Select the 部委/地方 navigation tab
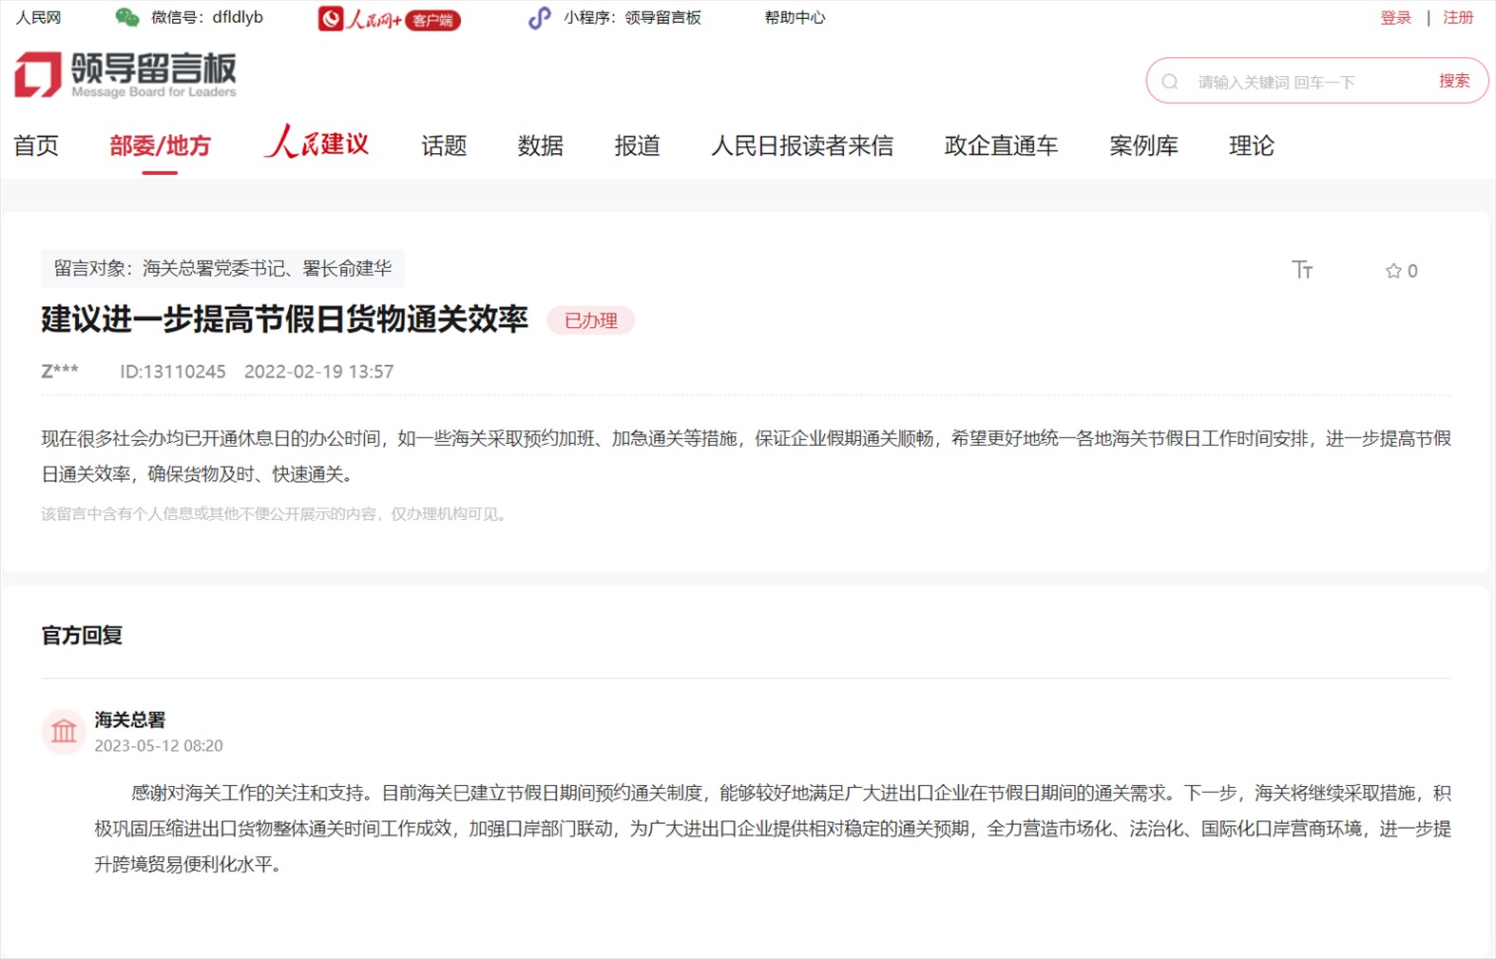This screenshot has height=959, width=1496. click(x=160, y=145)
